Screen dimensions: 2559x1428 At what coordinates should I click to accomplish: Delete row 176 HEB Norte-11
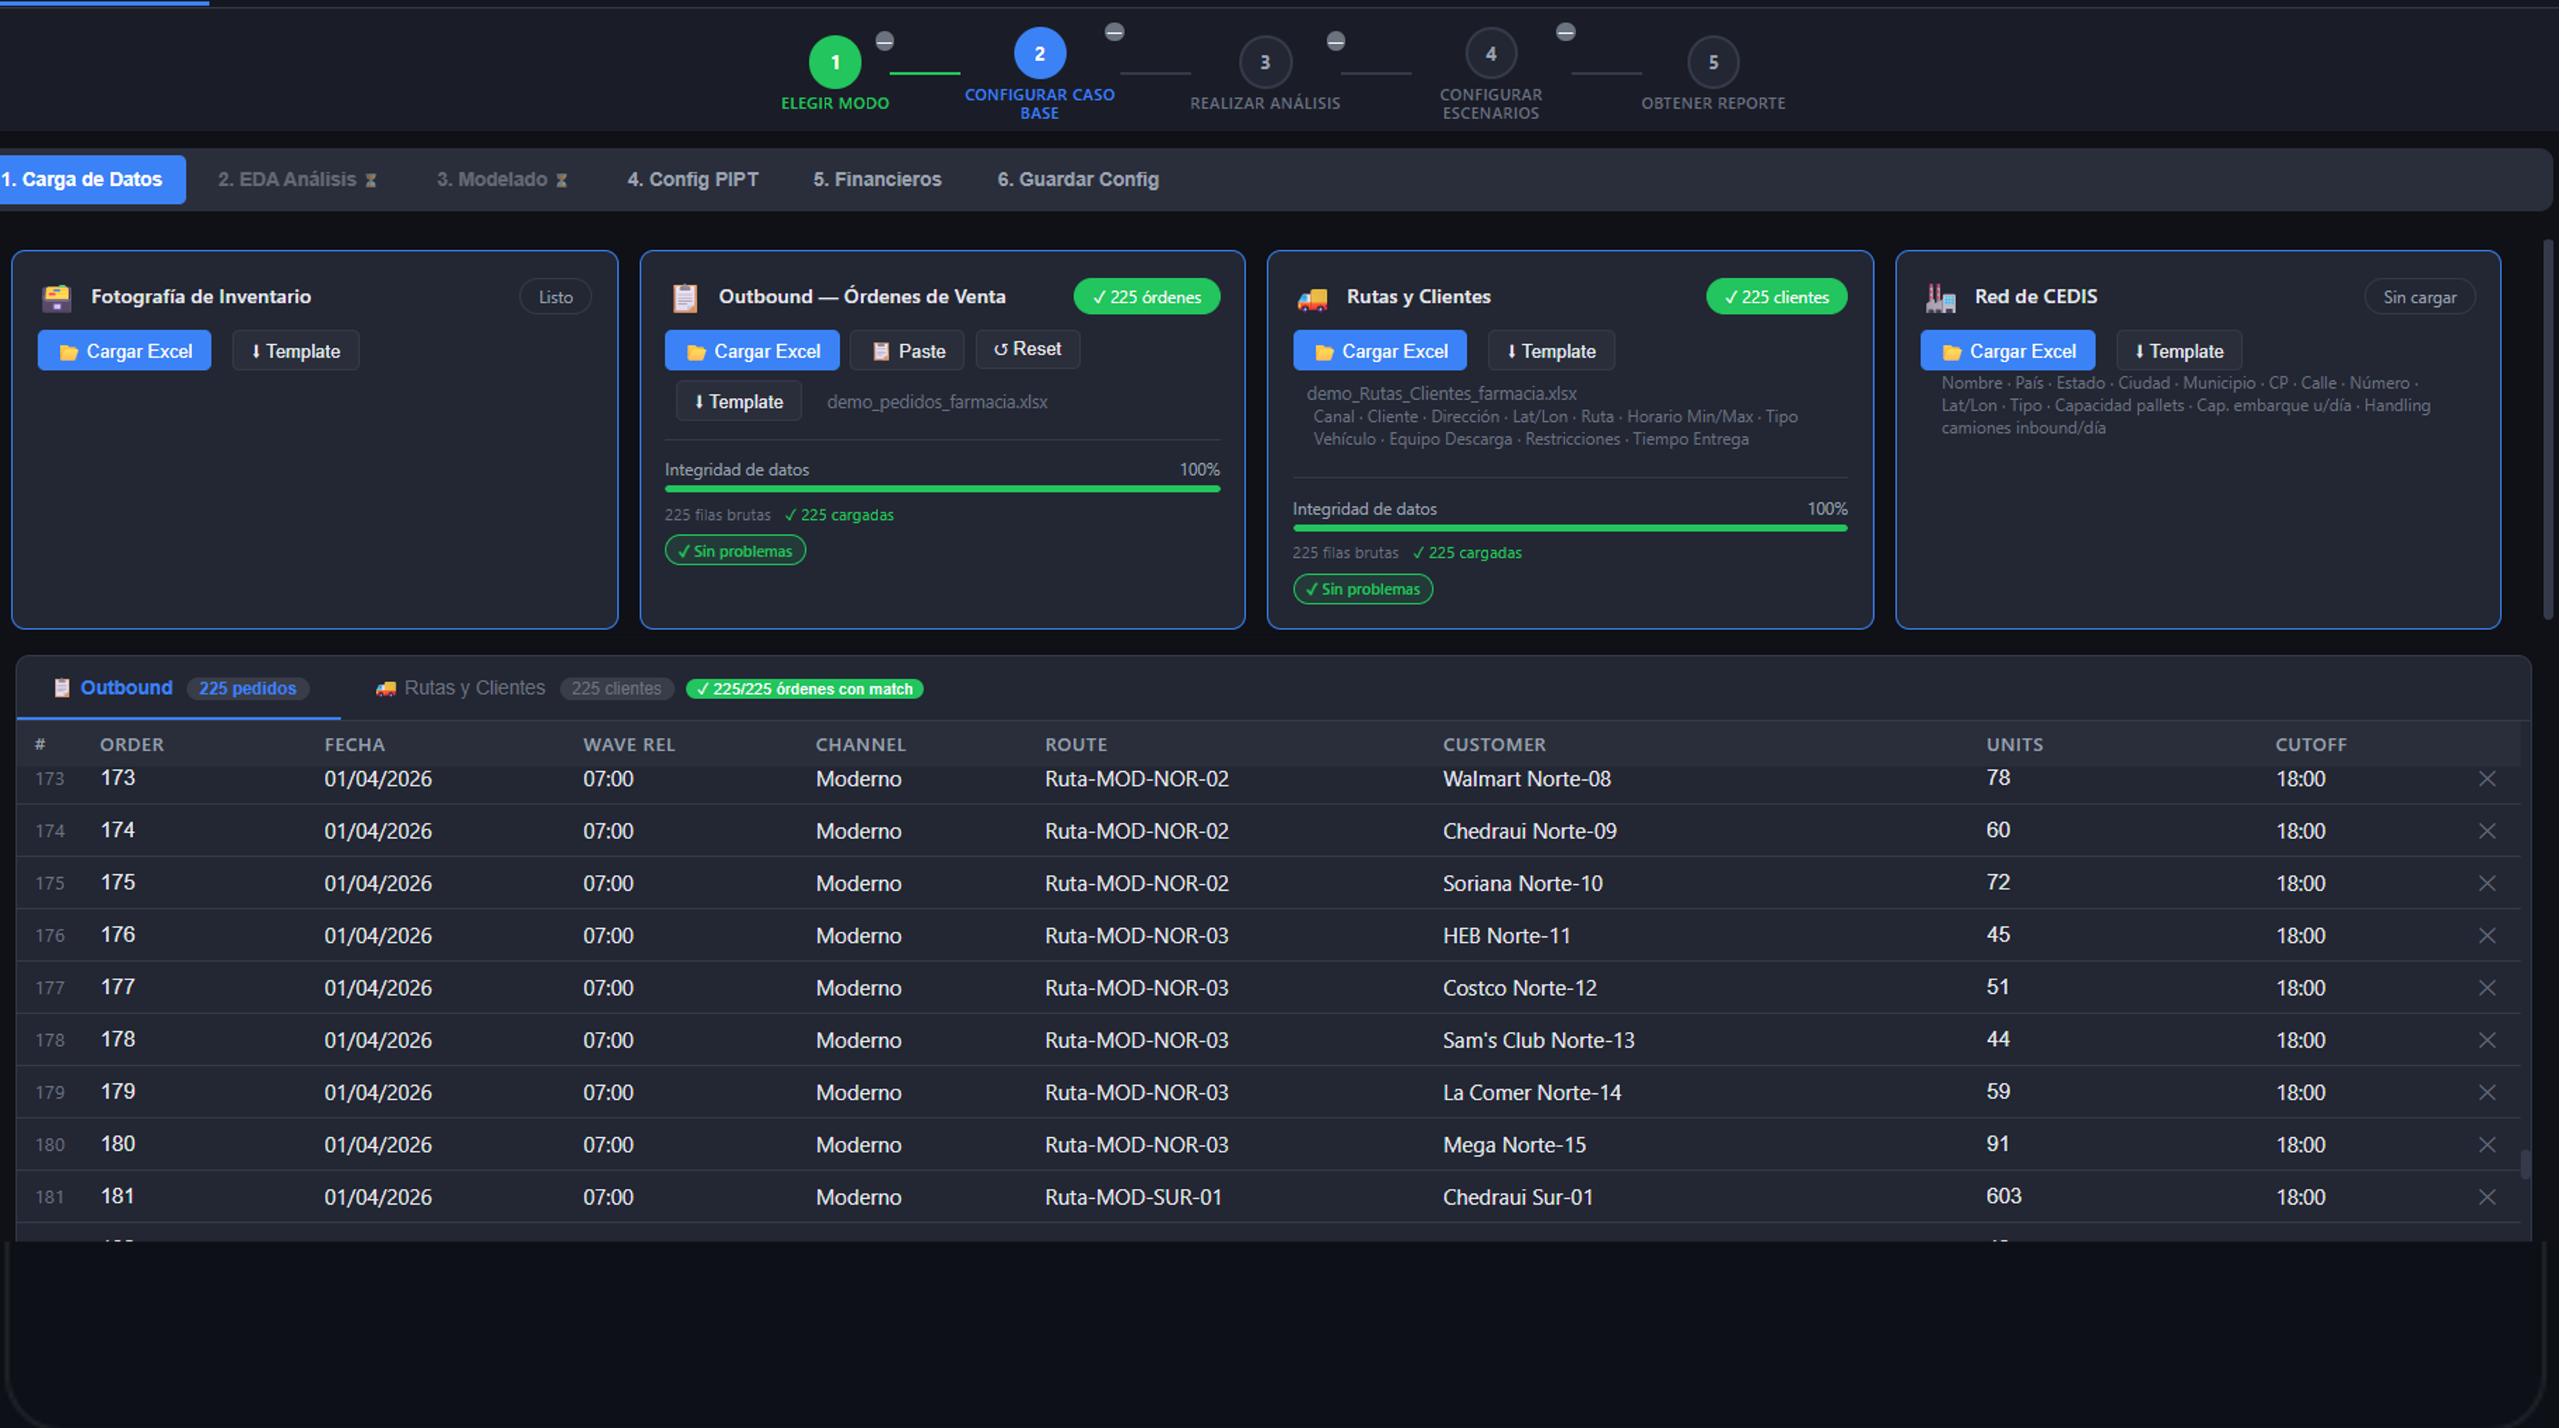(x=2486, y=935)
